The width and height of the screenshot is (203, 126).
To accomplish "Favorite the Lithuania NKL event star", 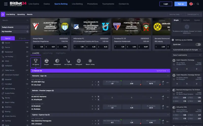I will [x=174, y=111].
